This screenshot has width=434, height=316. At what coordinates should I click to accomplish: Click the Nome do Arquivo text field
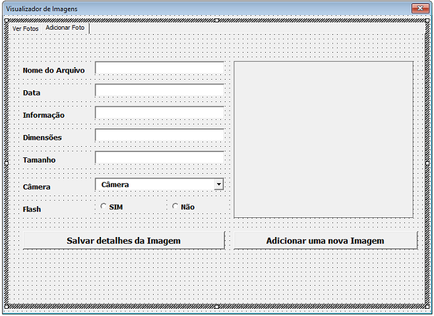click(x=160, y=68)
